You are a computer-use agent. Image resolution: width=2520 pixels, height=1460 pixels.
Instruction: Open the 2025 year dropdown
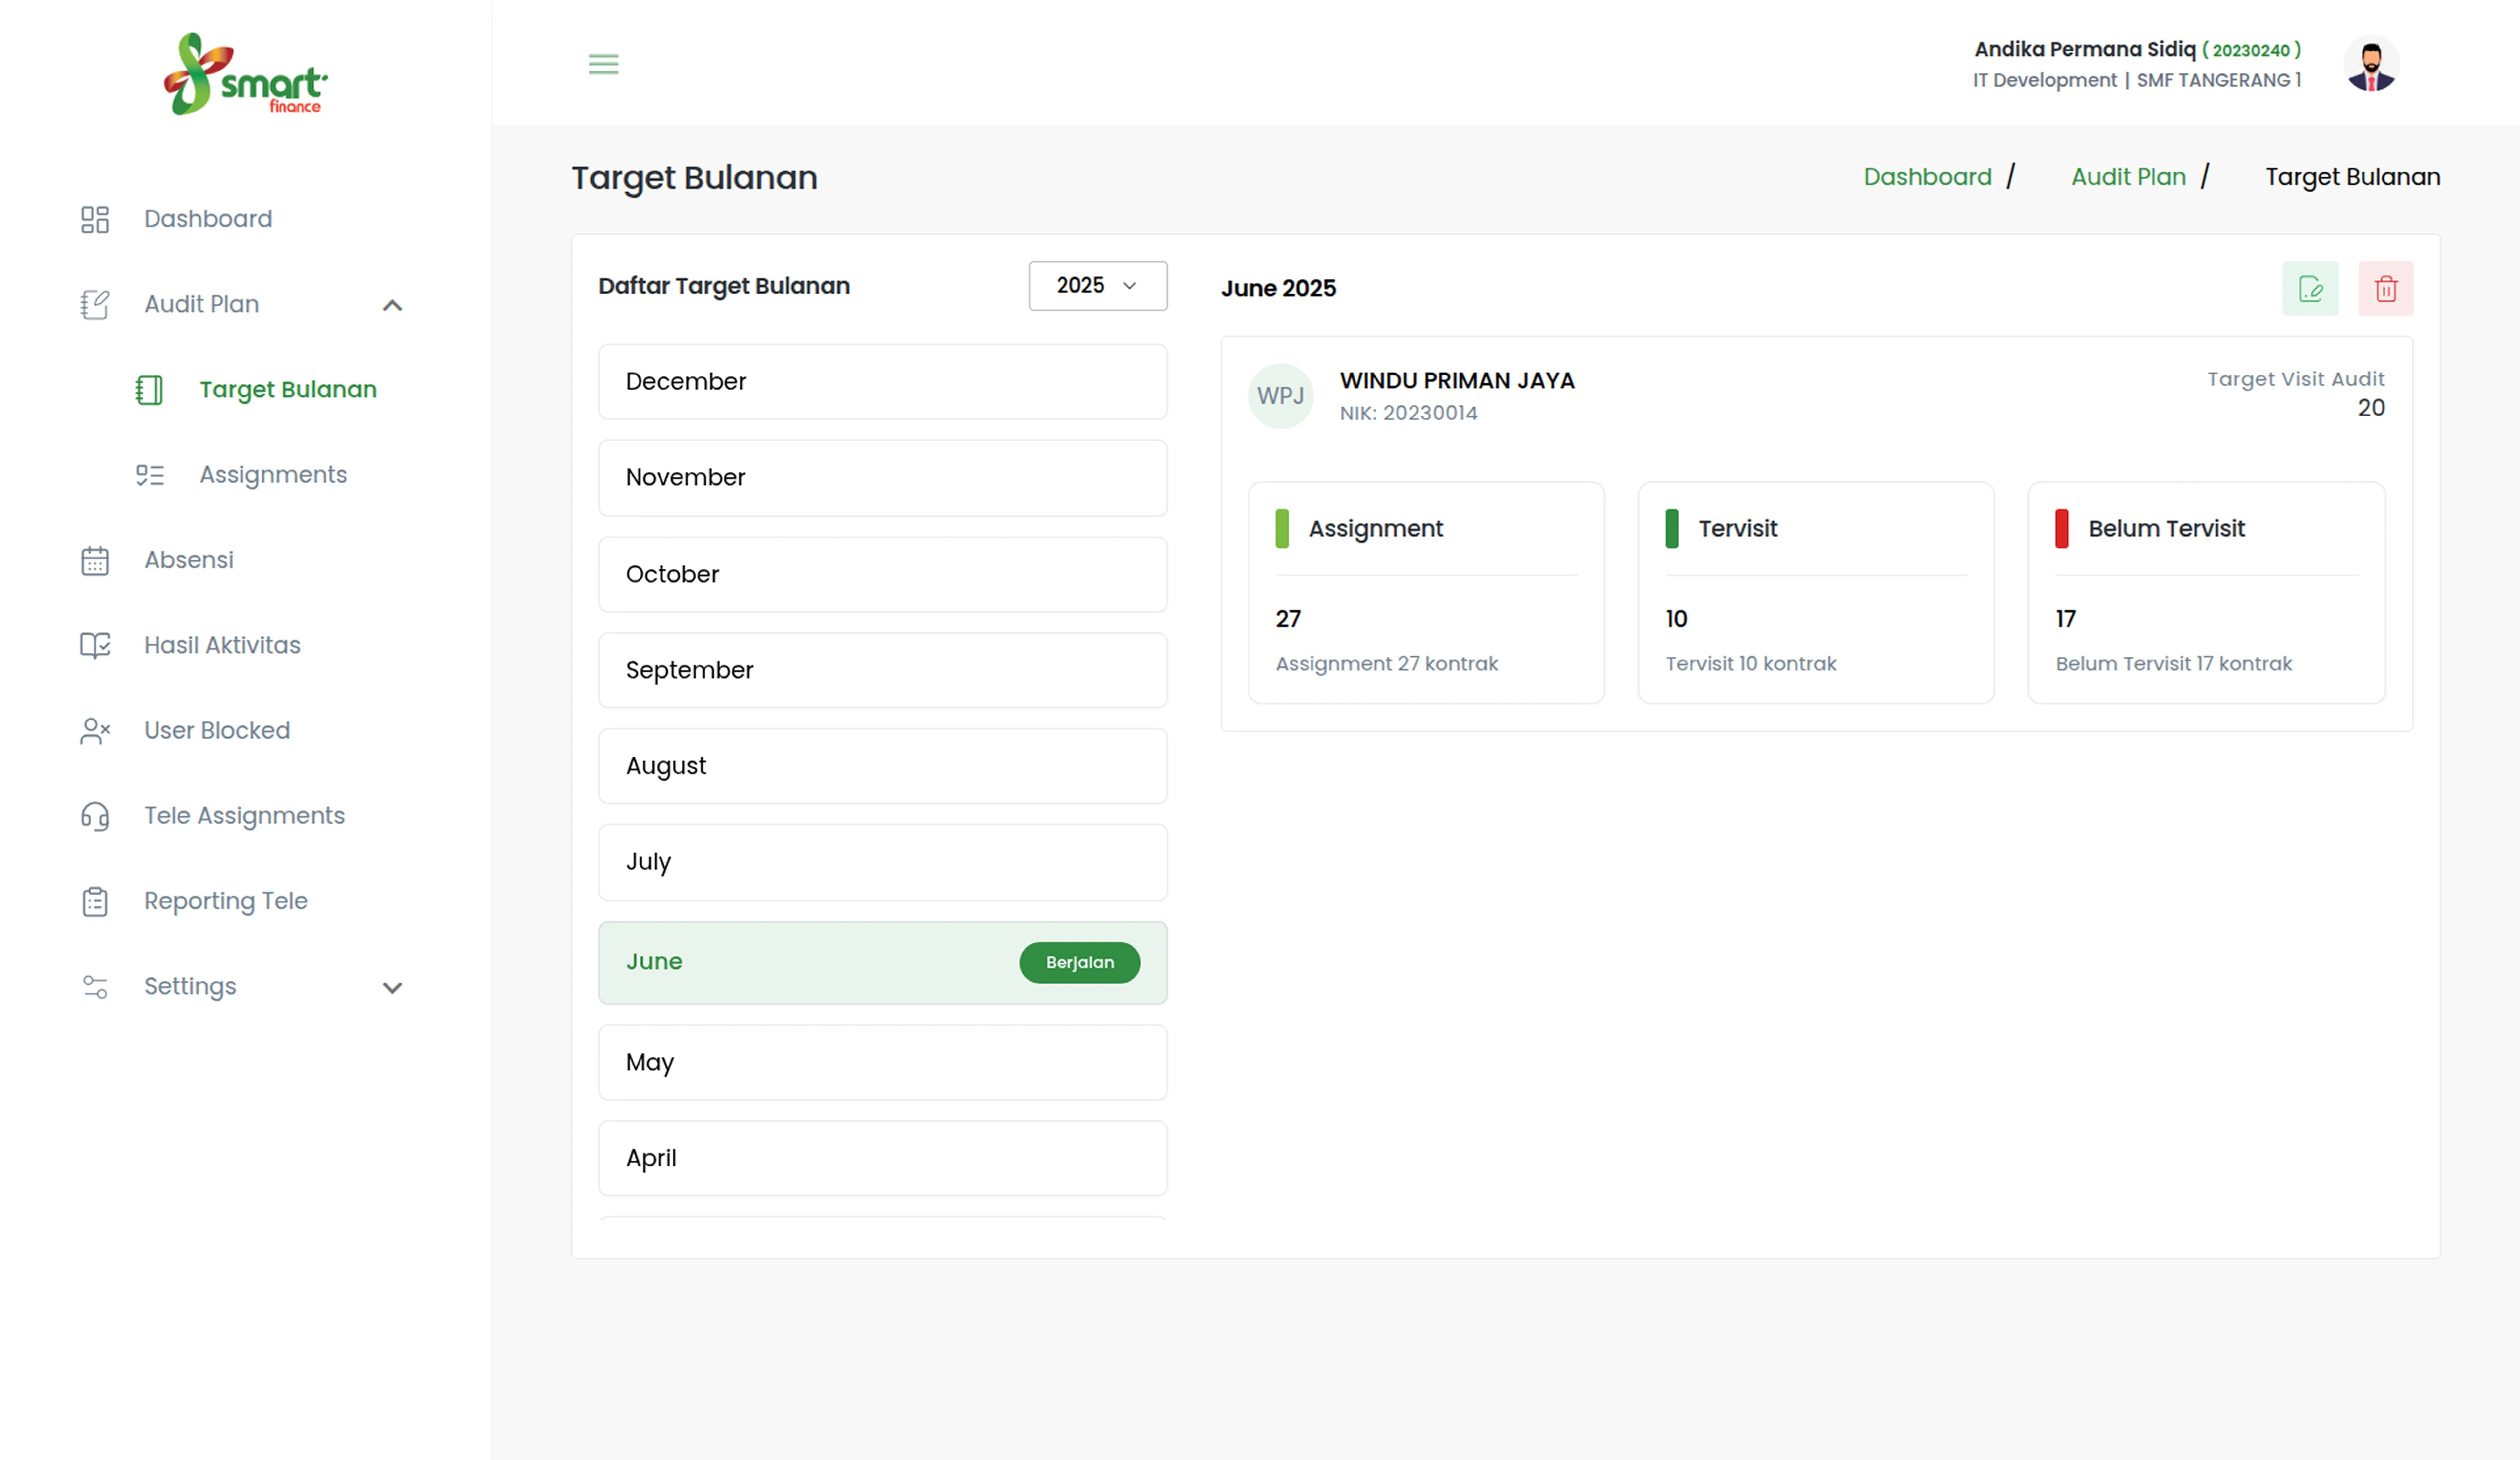coord(1098,286)
